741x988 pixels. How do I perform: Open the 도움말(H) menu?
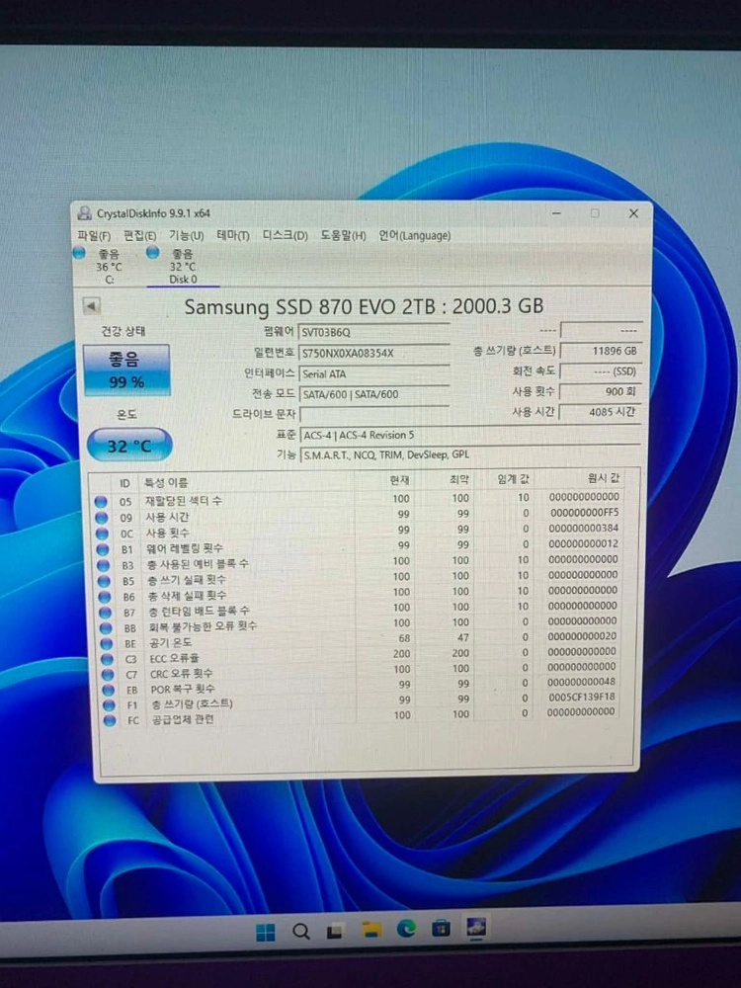(343, 236)
